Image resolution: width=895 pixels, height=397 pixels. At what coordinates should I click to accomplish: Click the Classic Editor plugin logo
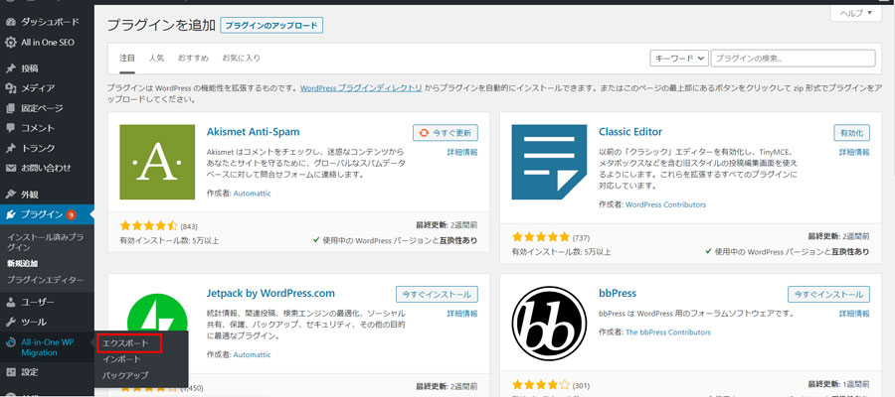point(549,162)
